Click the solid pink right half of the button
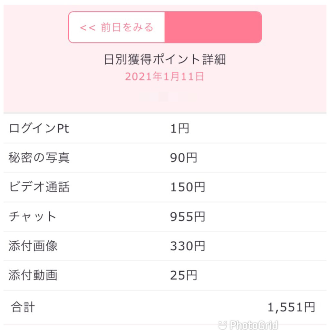 pos(213,27)
